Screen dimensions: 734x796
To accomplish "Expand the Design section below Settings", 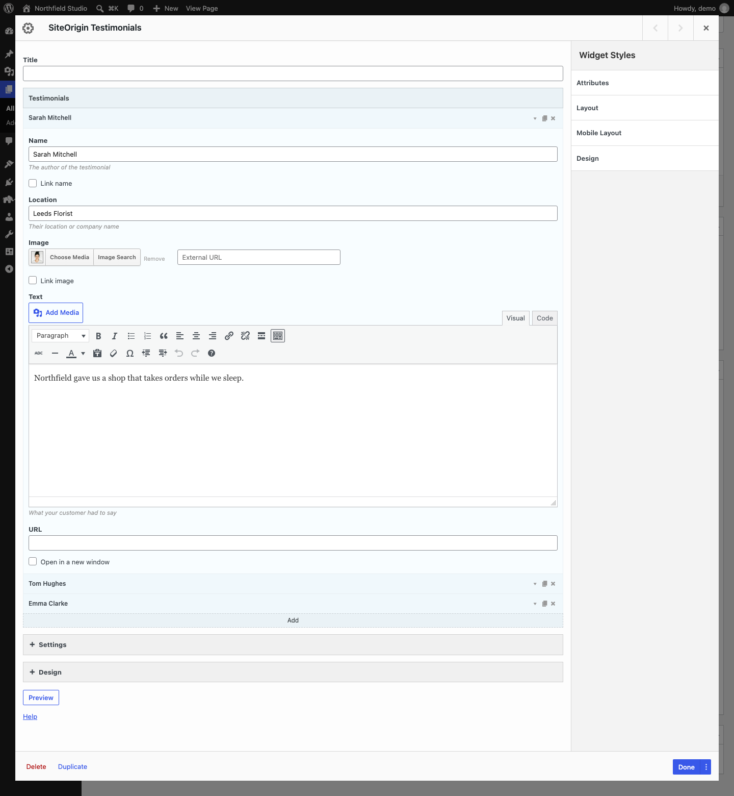I will coord(293,672).
